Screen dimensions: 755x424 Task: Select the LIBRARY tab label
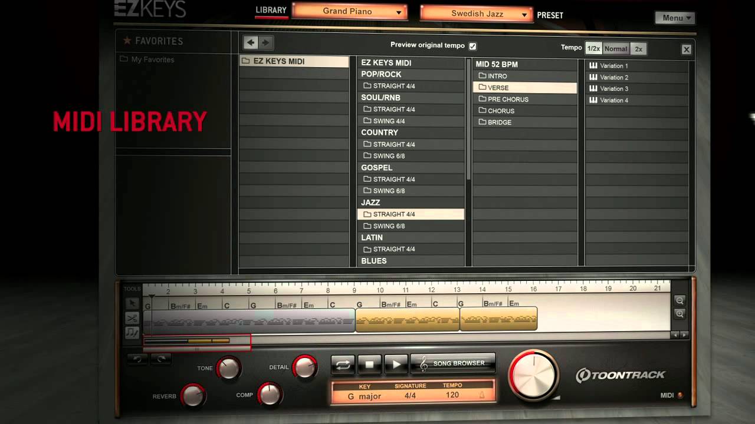(x=271, y=10)
